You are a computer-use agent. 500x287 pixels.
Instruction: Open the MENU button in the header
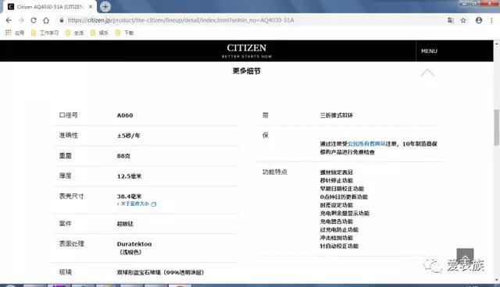(x=429, y=51)
